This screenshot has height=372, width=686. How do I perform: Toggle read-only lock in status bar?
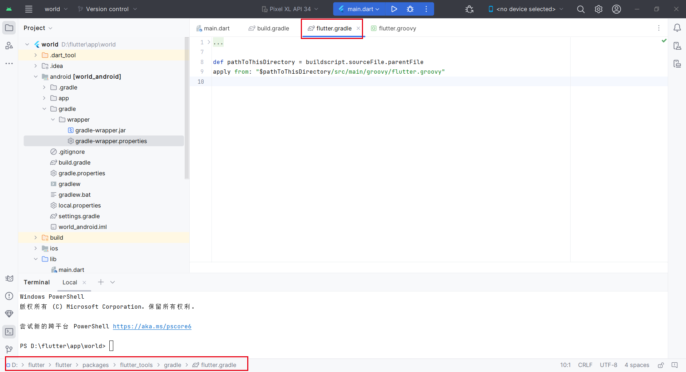[661, 365]
